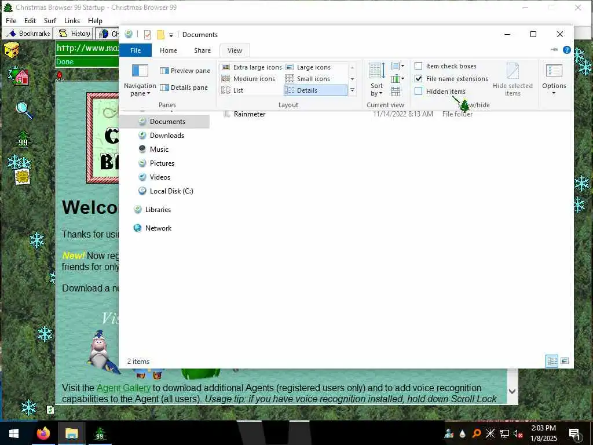Screen dimensions: 593x445
Task: Open Help menu in Christmas Browser
Action: 96,21
